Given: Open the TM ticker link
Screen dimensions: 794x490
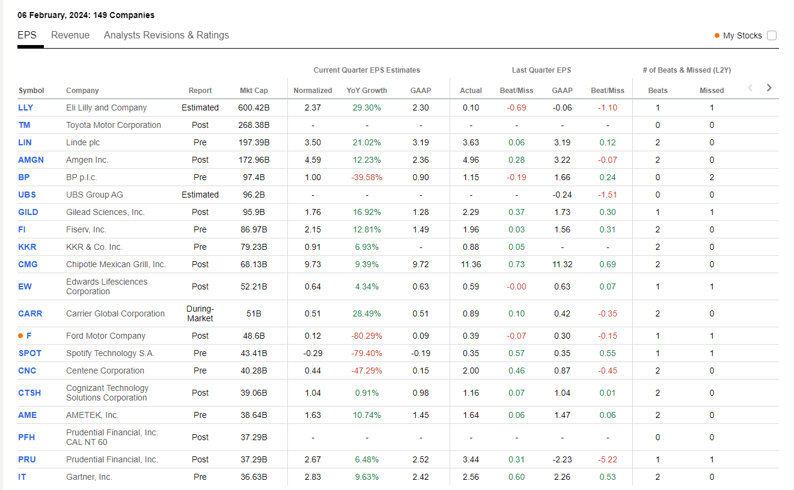Looking at the screenshot, I should tap(24, 125).
